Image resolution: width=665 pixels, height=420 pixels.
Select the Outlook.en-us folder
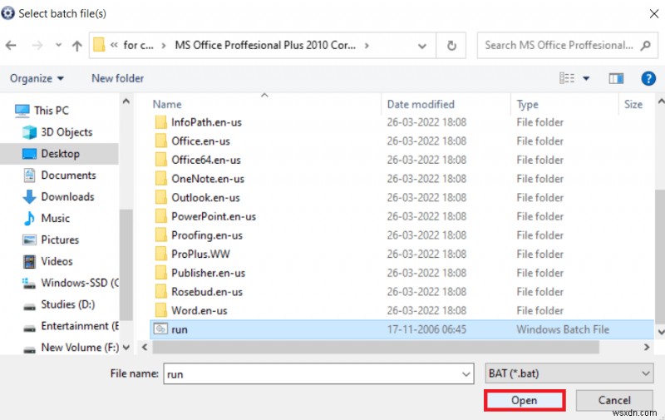205,198
